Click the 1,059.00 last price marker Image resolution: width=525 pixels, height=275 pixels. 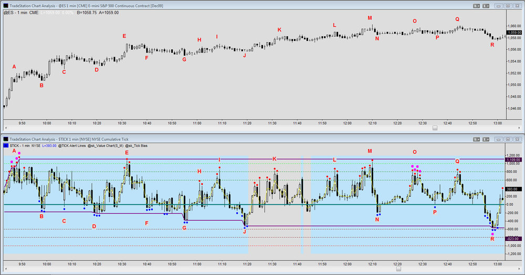(514, 33)
